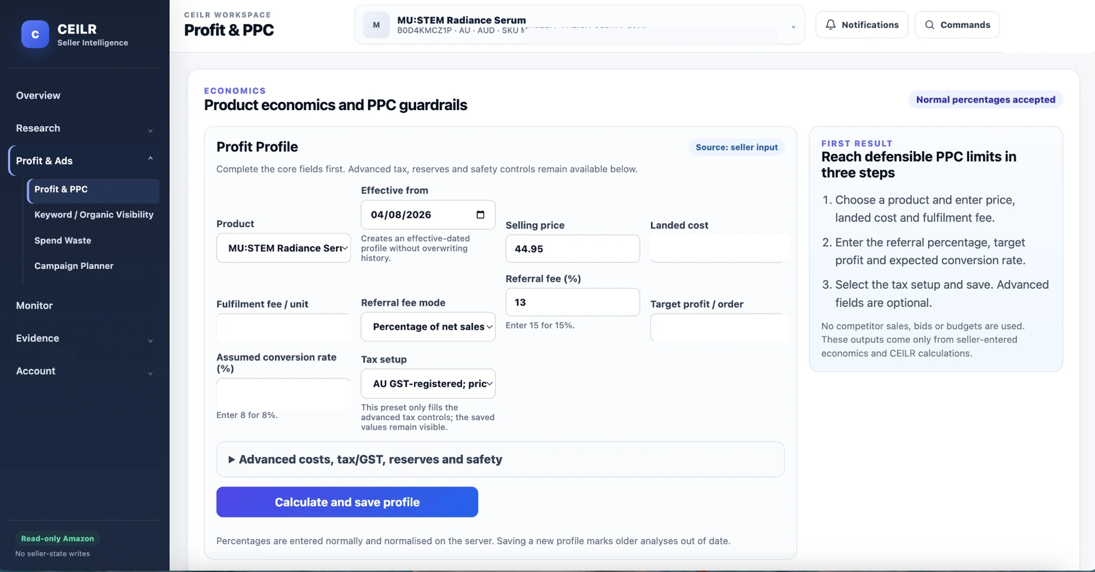Click the CEILR logo icon
Screen dimensions: 1095x572
pyautogui.click(x=35, y=34)
